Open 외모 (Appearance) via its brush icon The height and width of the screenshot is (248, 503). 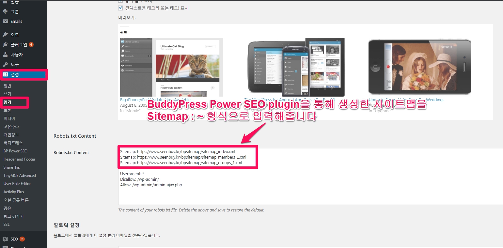click(5, 35)
